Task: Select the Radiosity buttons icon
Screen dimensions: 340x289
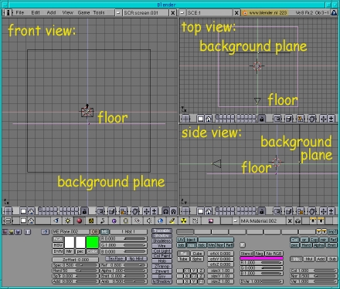Action: [184, 220]
